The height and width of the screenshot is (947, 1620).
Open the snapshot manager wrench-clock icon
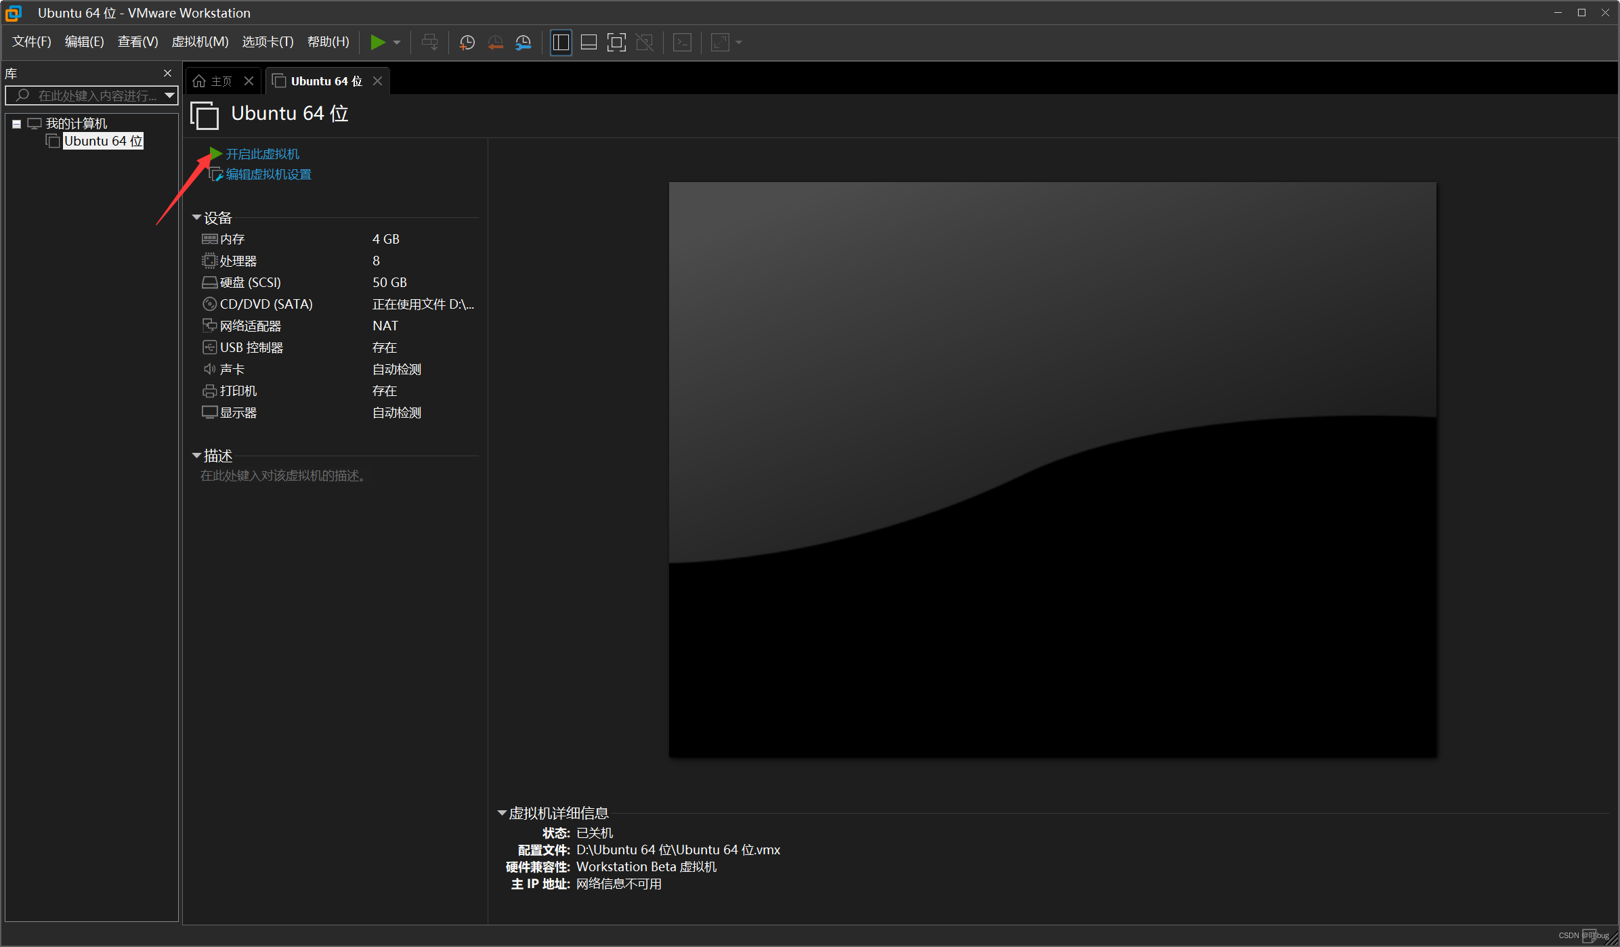[x=524, y=43]
